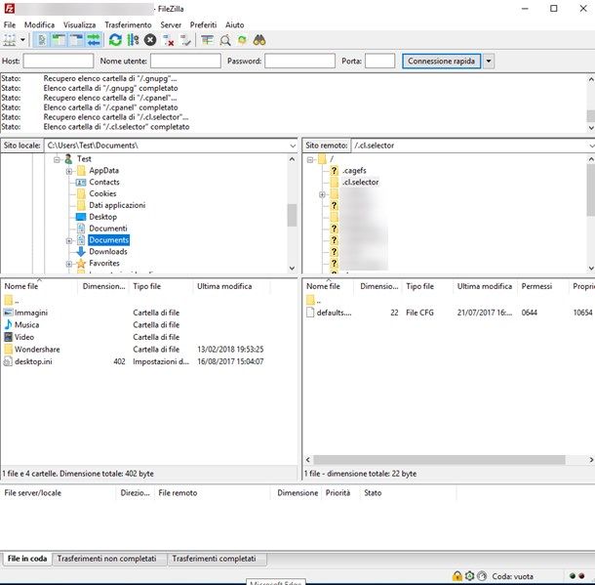The height and width of the screenshot is (585, 595).
Task: Open the Server menu
Action: 171,24
